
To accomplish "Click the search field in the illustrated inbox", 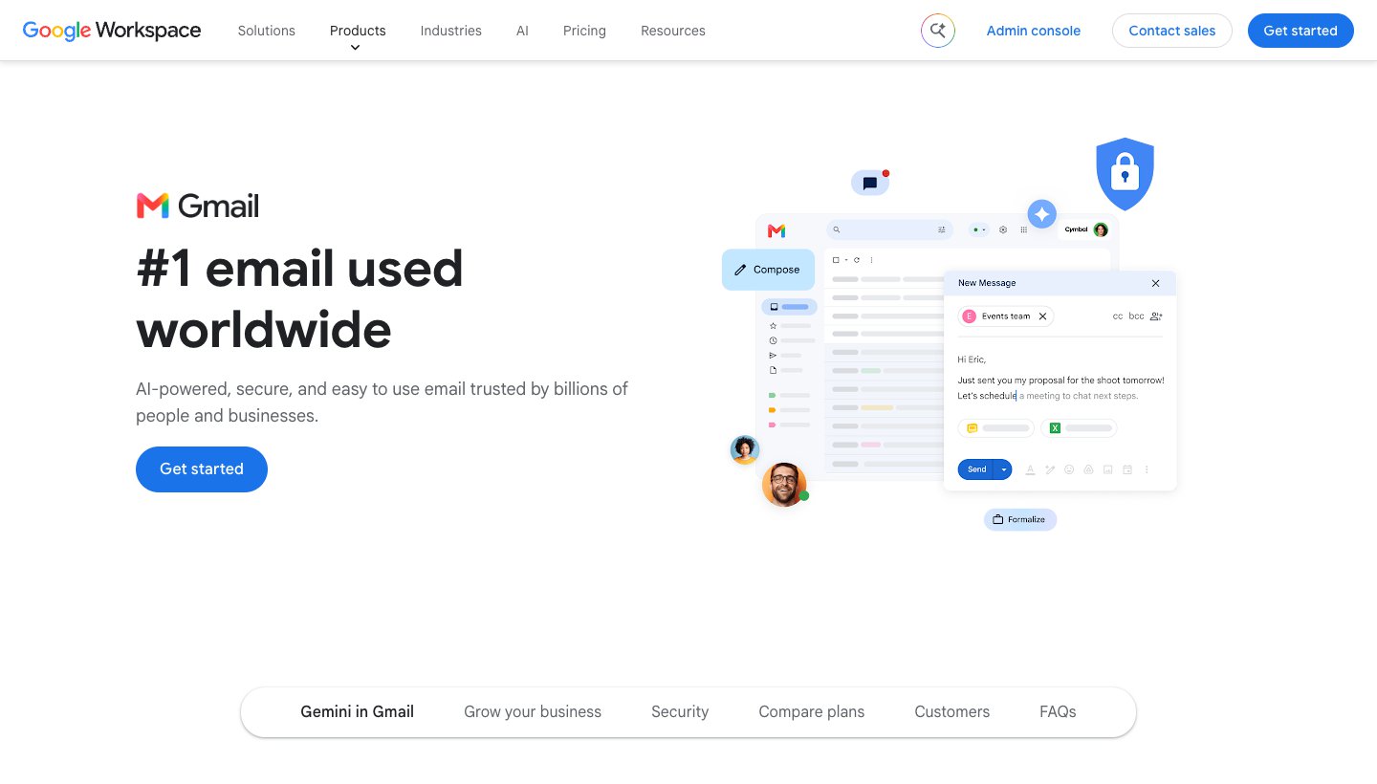I will click(x=889, y=229).
